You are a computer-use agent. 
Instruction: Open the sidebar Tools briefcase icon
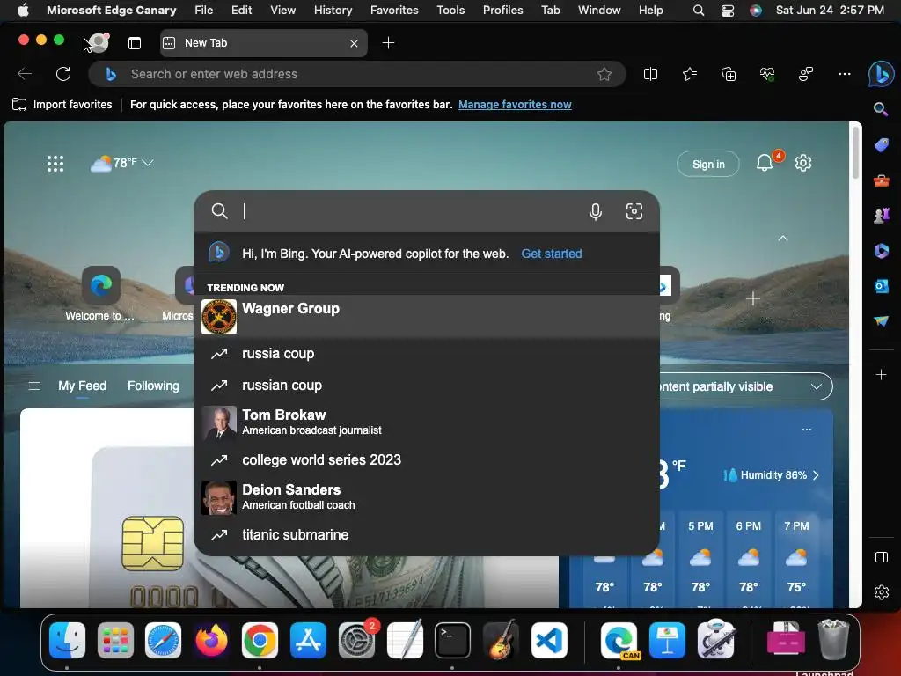[882, 181]
